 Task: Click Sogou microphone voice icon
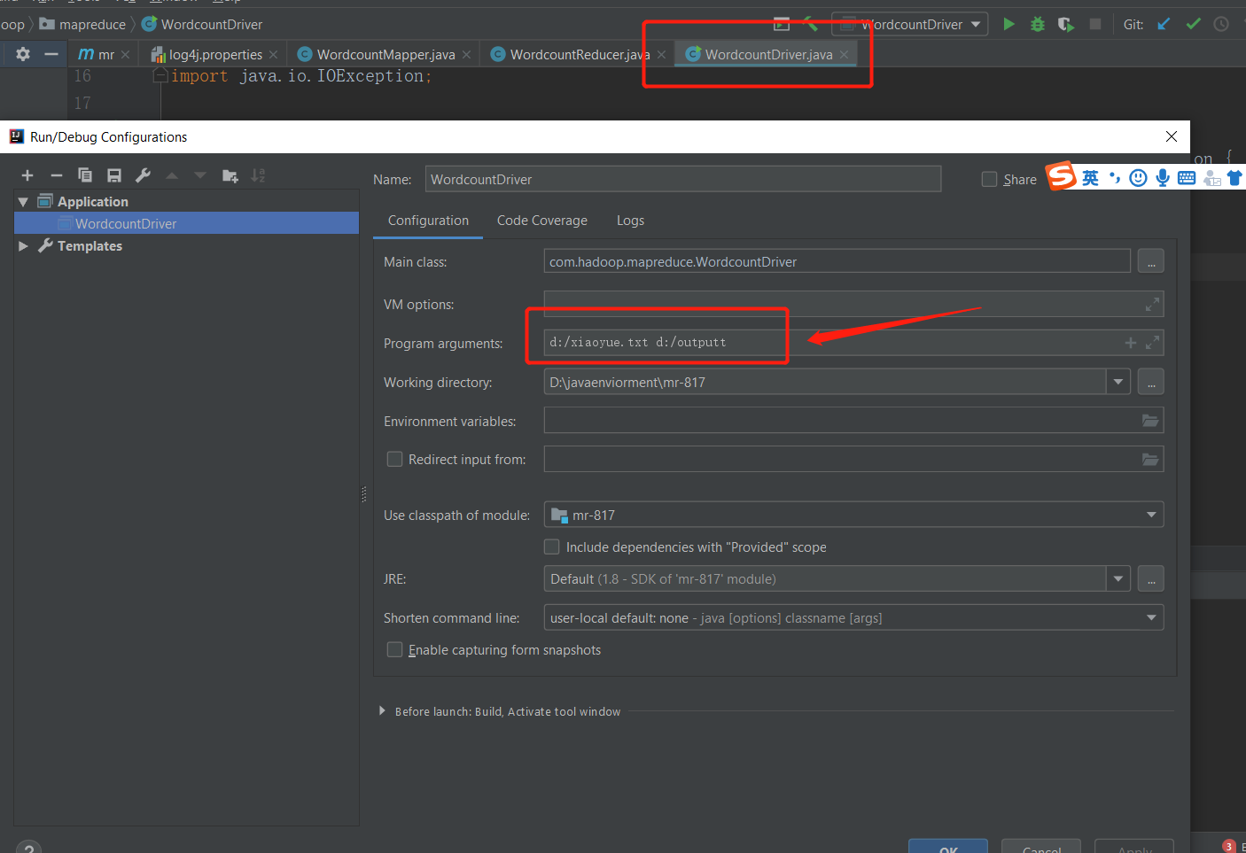coord(1163,178)
